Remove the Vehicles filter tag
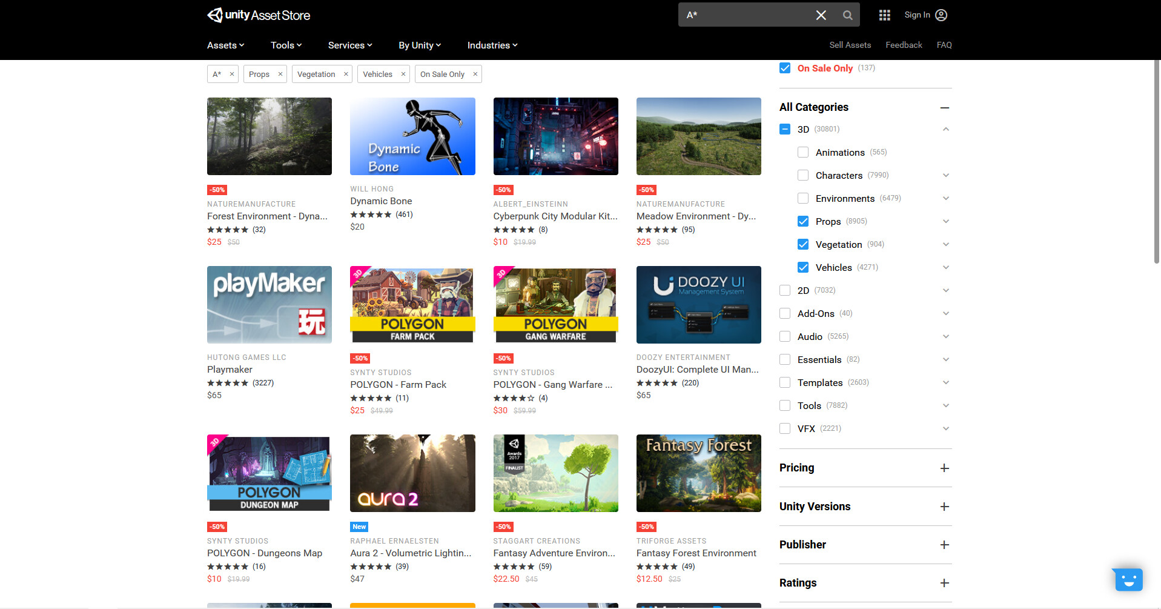The image size is (1161, 609). (403, 74)
